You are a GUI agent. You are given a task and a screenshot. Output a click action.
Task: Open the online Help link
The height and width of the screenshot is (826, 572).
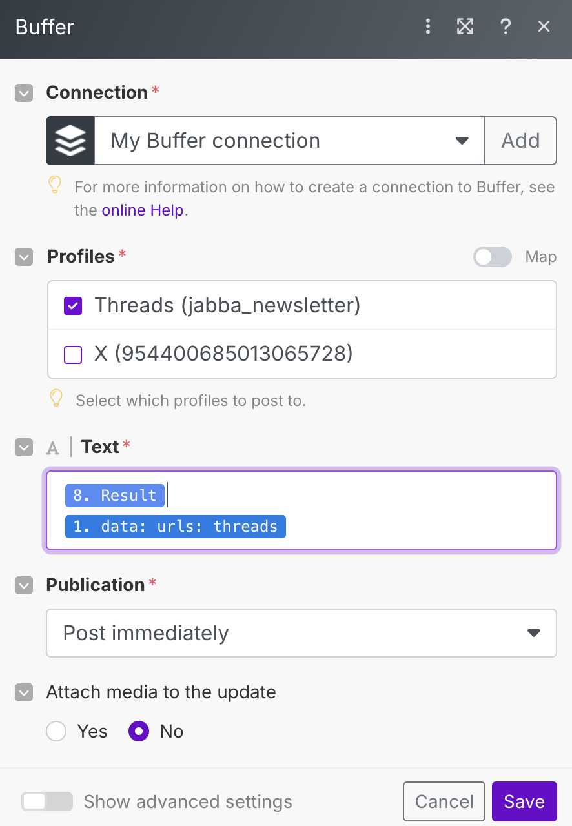click(x=143, y=210)
